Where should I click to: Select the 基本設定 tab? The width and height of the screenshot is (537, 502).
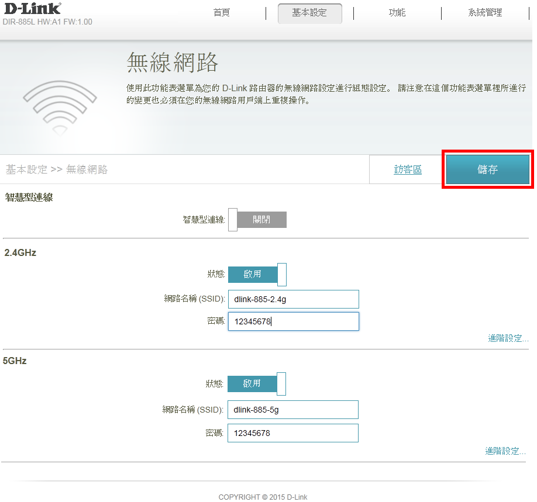click(x=309, y=13)
